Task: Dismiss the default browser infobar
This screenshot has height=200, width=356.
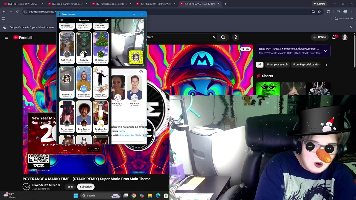Action: [351, 27]
